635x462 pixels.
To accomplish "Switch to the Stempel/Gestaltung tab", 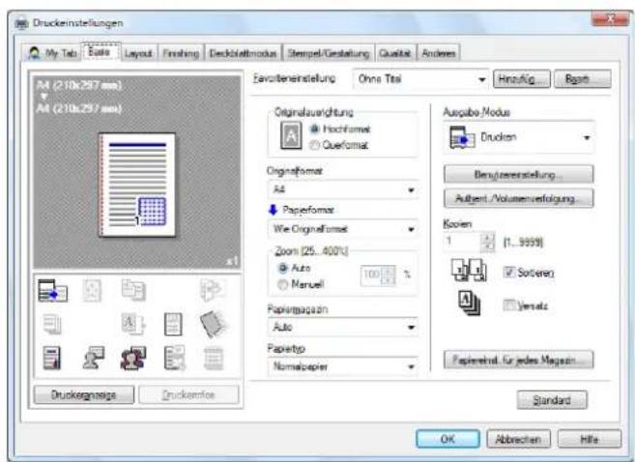I will (x=329, y=53).
